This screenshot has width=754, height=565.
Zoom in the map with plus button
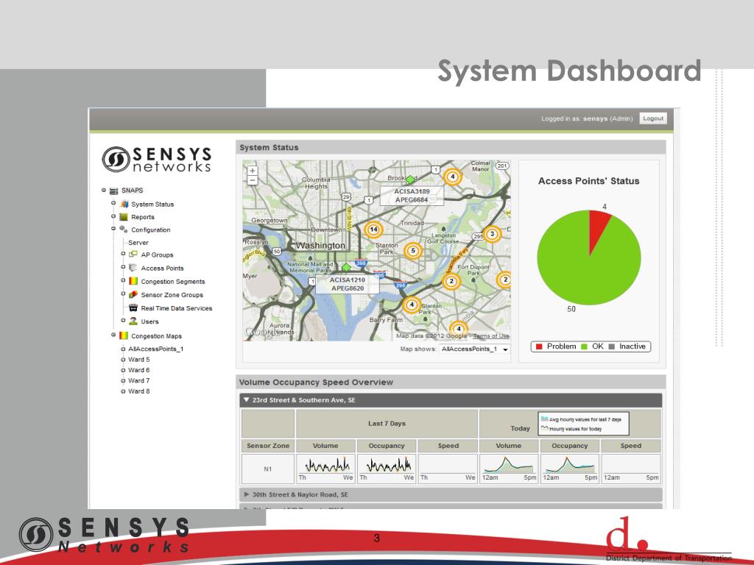coord(253,171)
